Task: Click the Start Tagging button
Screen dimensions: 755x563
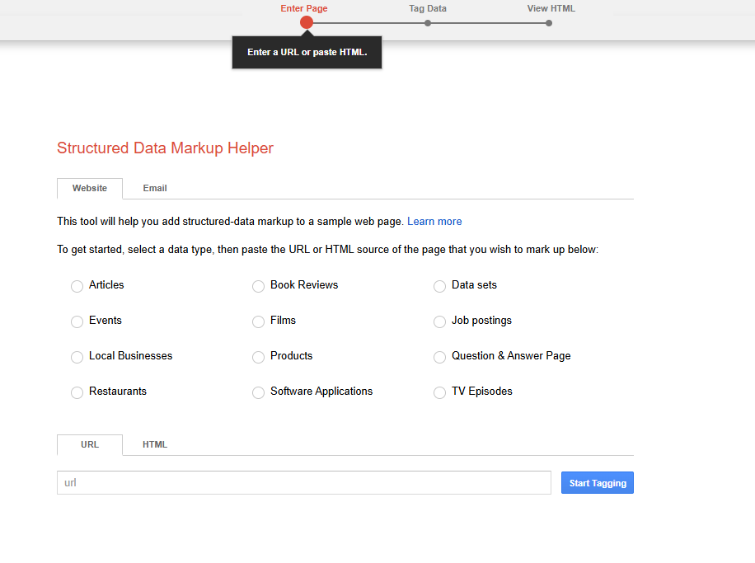Action: (x=598, y=482)
